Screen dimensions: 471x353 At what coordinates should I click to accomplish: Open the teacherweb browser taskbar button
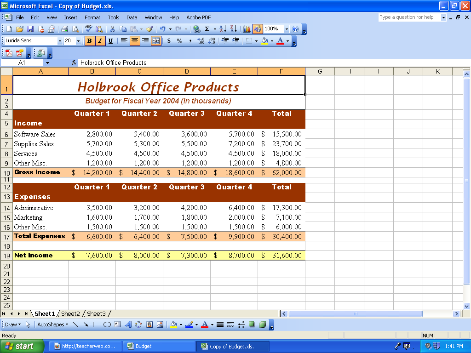point(85,346)
